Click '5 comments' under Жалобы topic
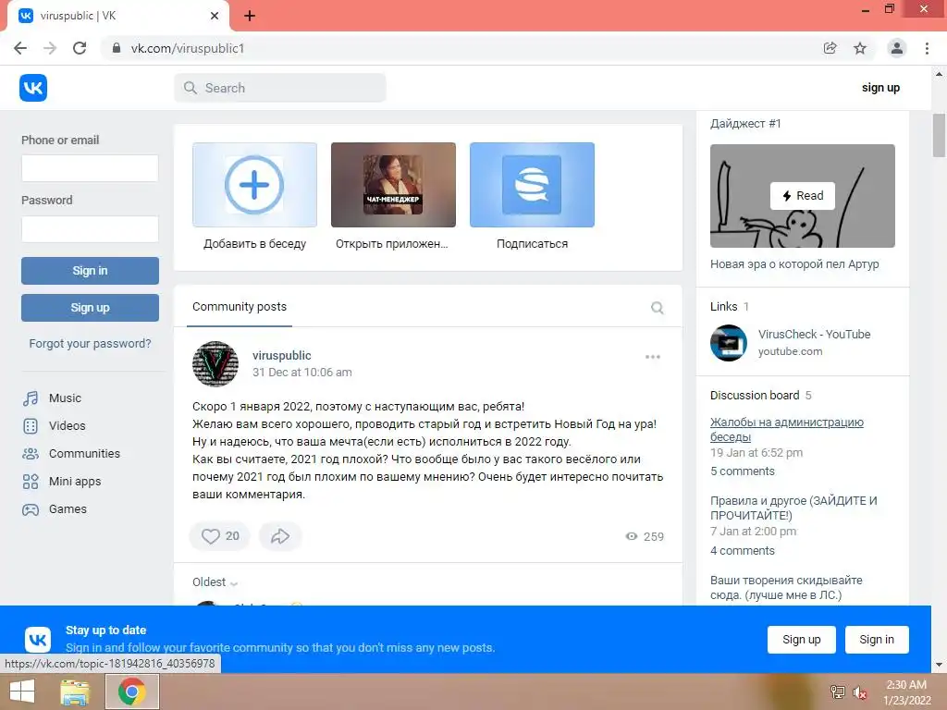The width and height of the screenshot is (947, 710). pyautogui.click(x=743, y=471)
